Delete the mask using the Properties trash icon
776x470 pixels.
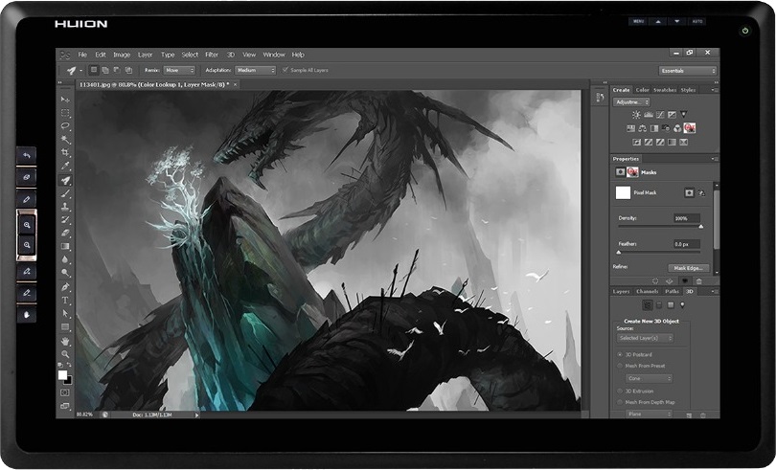coord(698,281)
